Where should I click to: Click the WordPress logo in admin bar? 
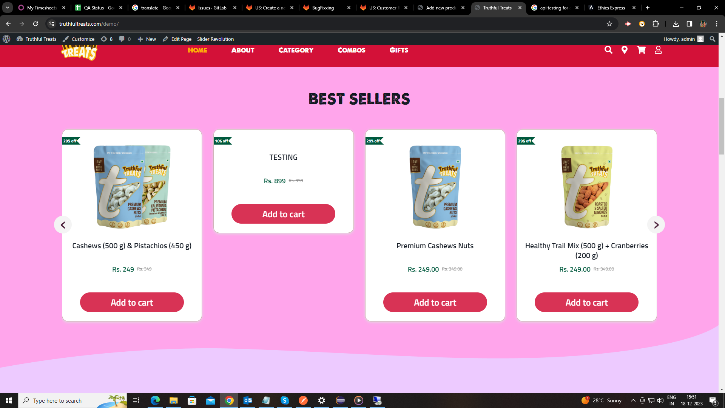coord(6,39)
